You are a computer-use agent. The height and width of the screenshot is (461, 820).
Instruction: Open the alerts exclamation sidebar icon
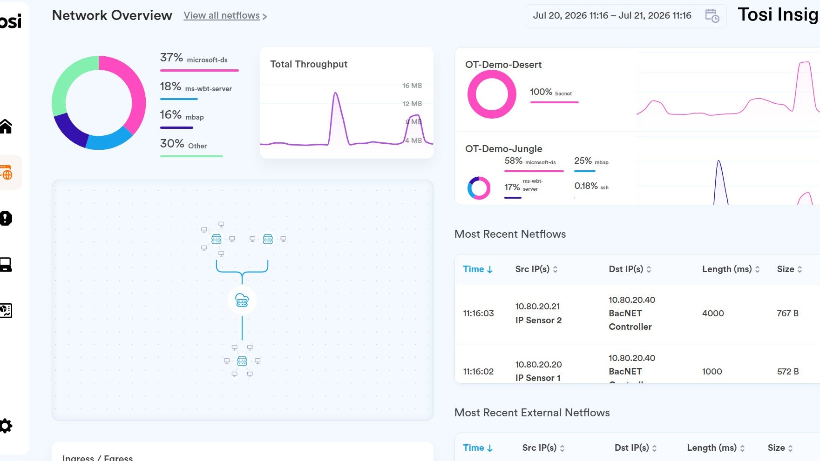pos(6,218)
